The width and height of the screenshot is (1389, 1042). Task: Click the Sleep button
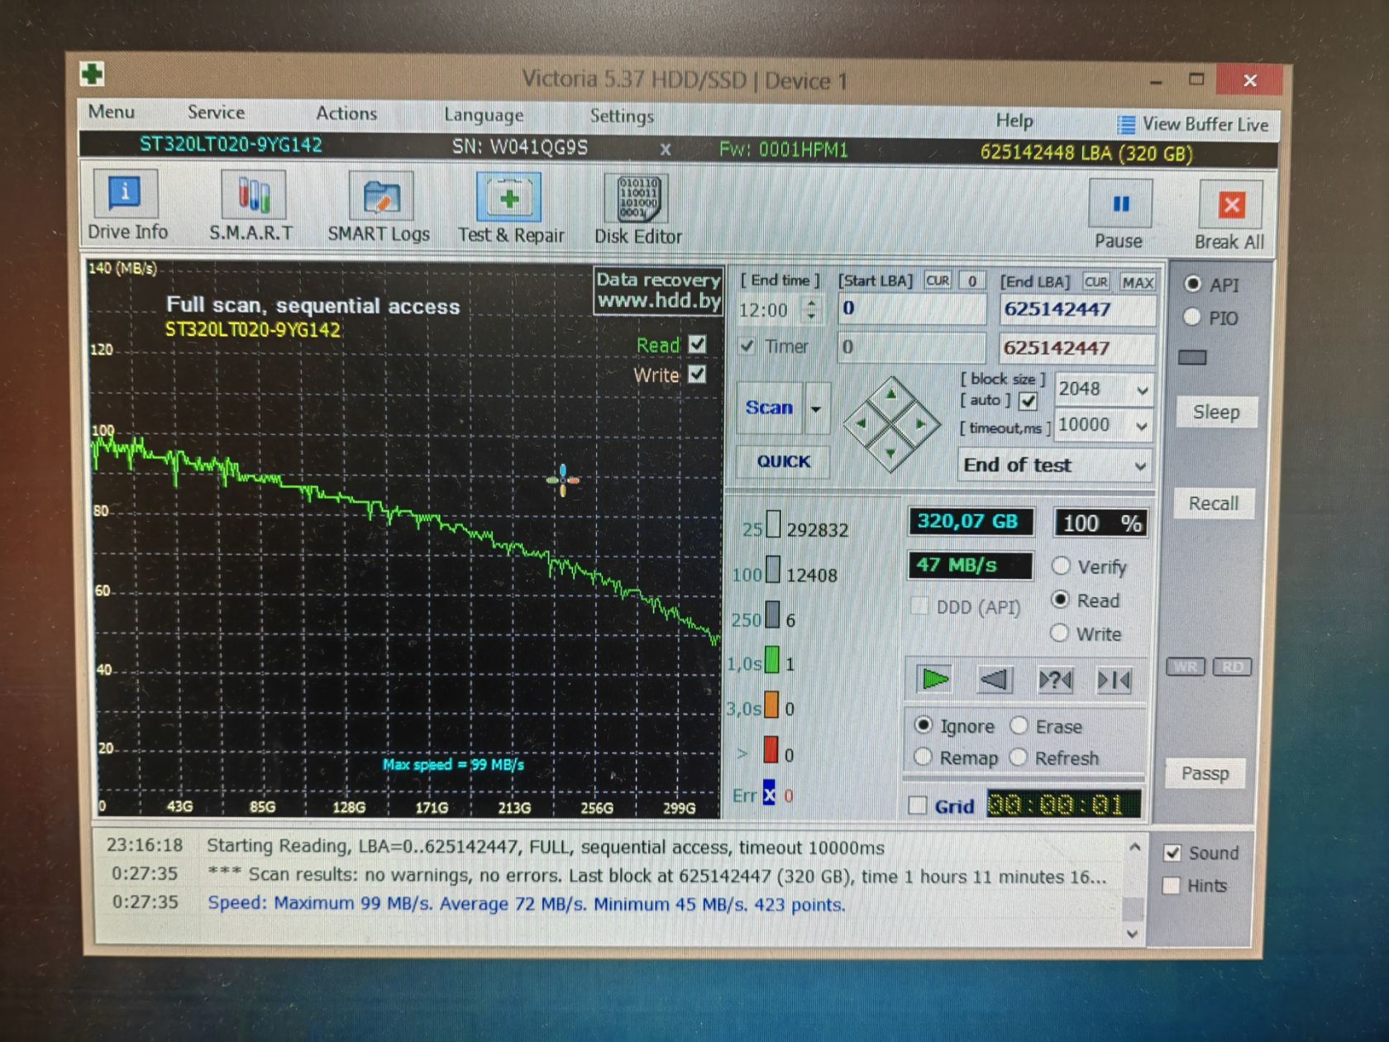pos(1215,412)
